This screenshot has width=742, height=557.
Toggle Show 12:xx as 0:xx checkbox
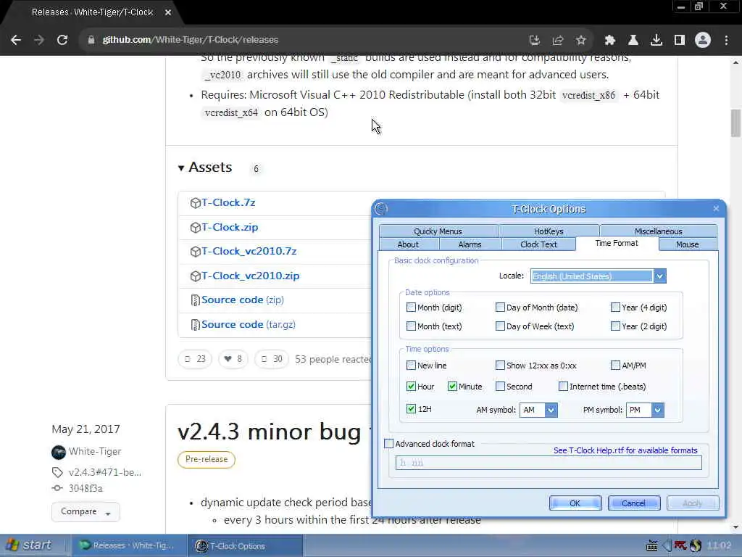click(x=500, y=366)
